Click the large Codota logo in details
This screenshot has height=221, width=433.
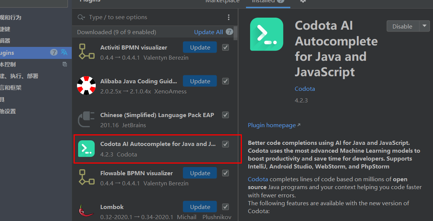coord(267,34)
